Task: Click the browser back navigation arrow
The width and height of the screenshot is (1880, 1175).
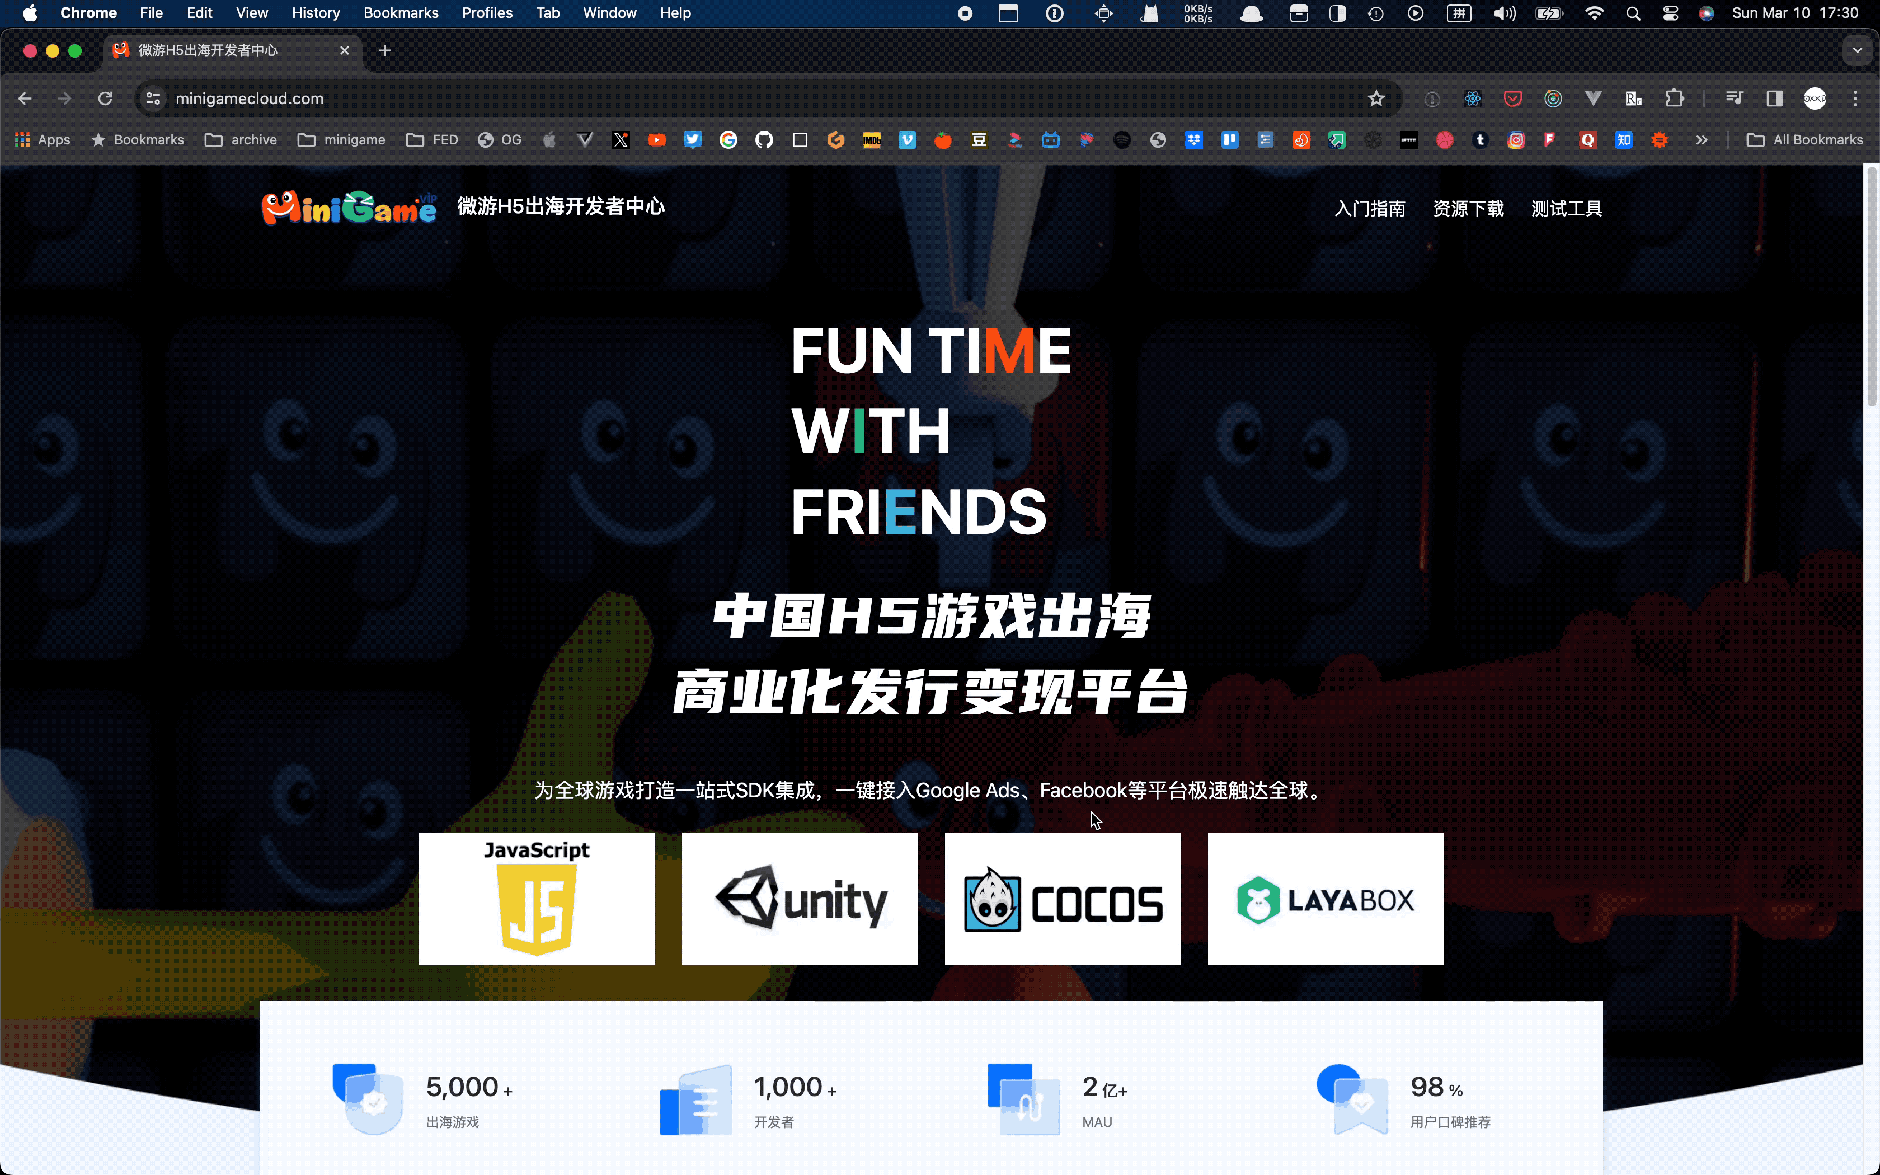Action: (x=27, y=97)
